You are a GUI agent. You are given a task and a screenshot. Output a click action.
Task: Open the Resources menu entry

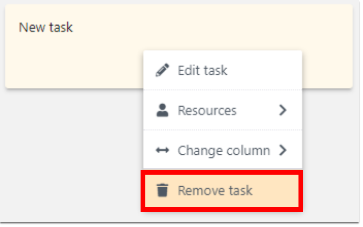click(x=223, y=110)
